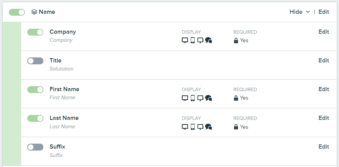Click the desktop display icon in Company row

click(x=185, y=40)
